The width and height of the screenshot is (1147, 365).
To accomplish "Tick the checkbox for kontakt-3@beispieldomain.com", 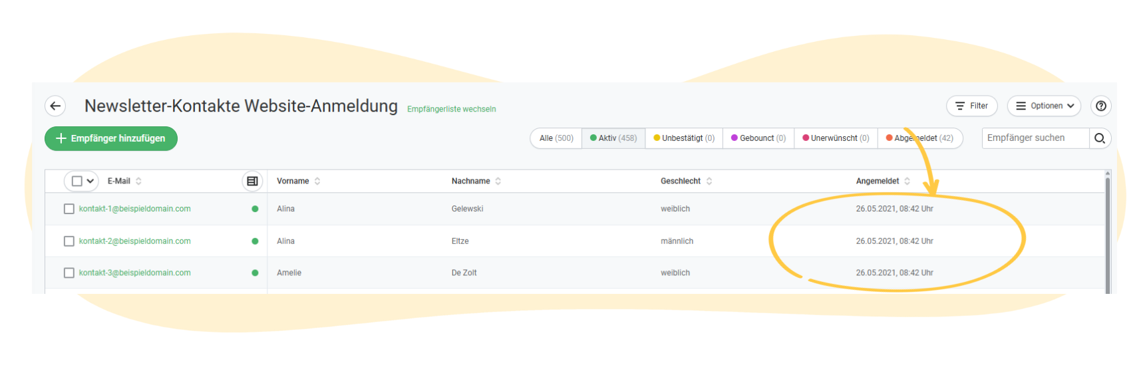I will click(69, 273).
